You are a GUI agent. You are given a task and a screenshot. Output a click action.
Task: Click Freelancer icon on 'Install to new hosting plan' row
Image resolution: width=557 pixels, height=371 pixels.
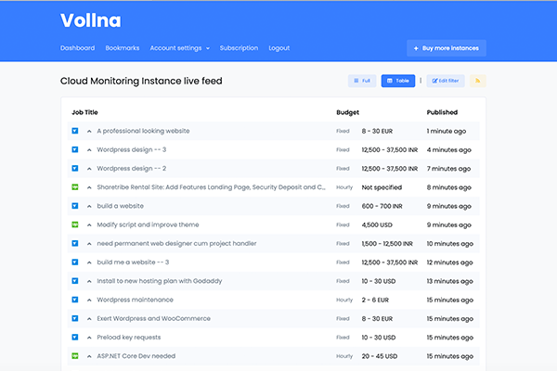tap(75, 281)
